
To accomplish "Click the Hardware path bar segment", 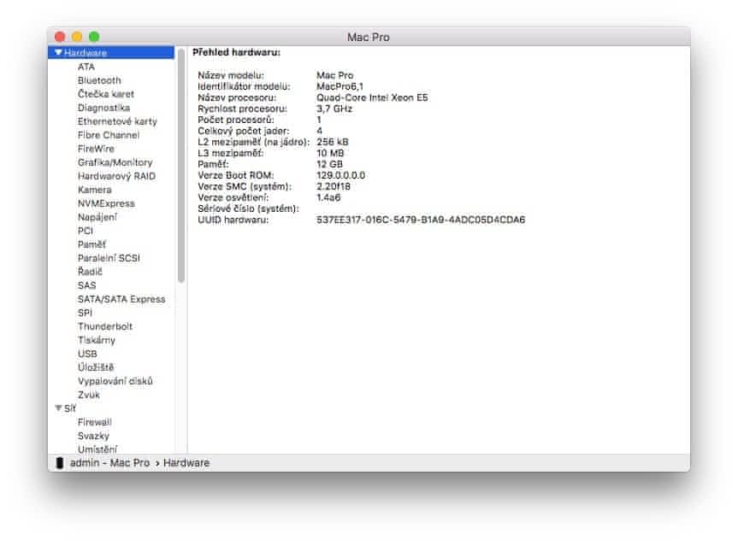I will (186, 462).
